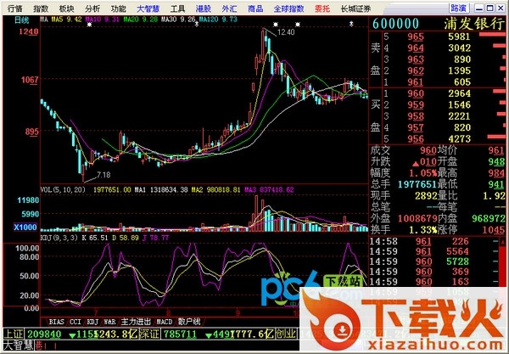Click the 大智慧 label at bottom-left

point(19,346)
